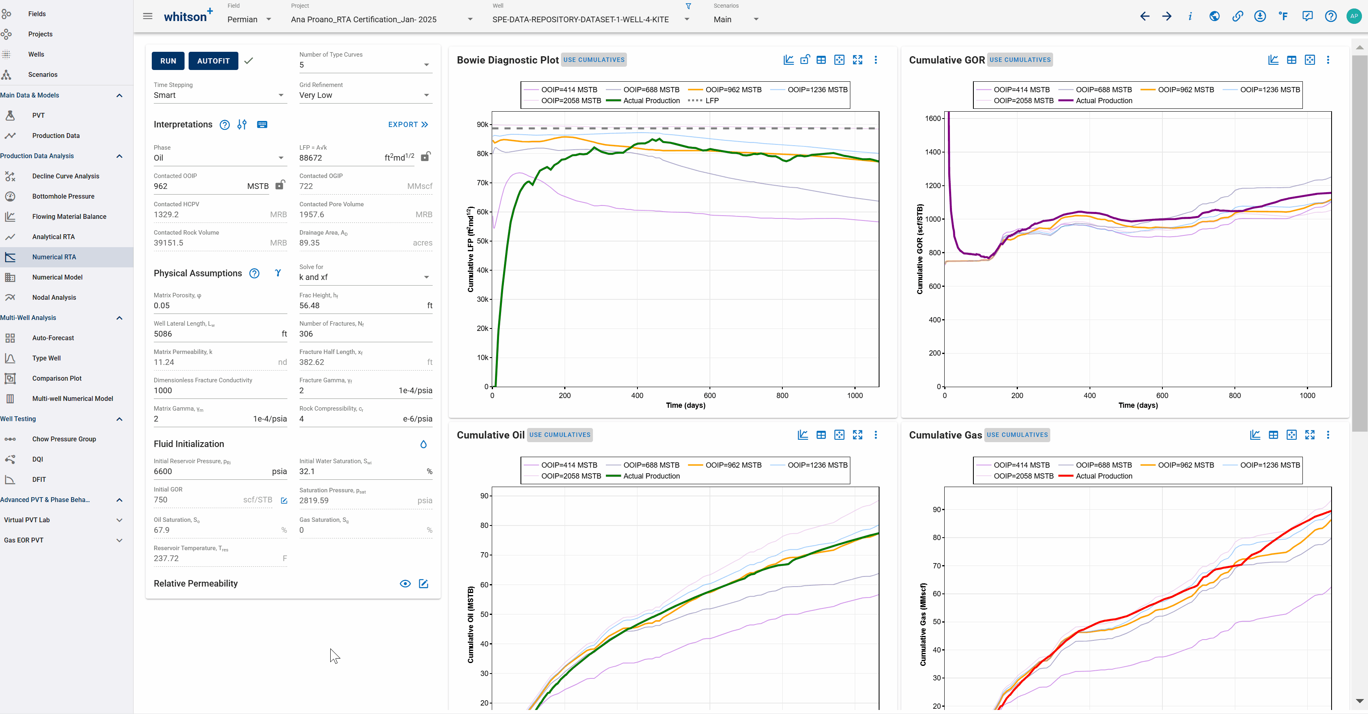1368x714 pixels.
Task: Toggle Fahrenheit units icon in top bar
Action: (1283, 17)
